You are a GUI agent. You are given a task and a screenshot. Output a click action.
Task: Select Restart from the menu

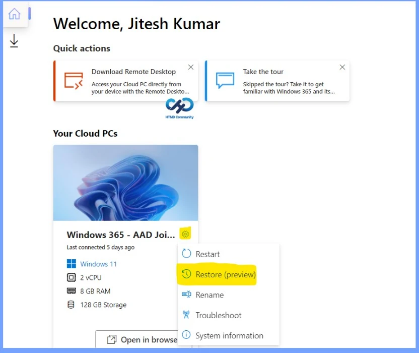229,254
